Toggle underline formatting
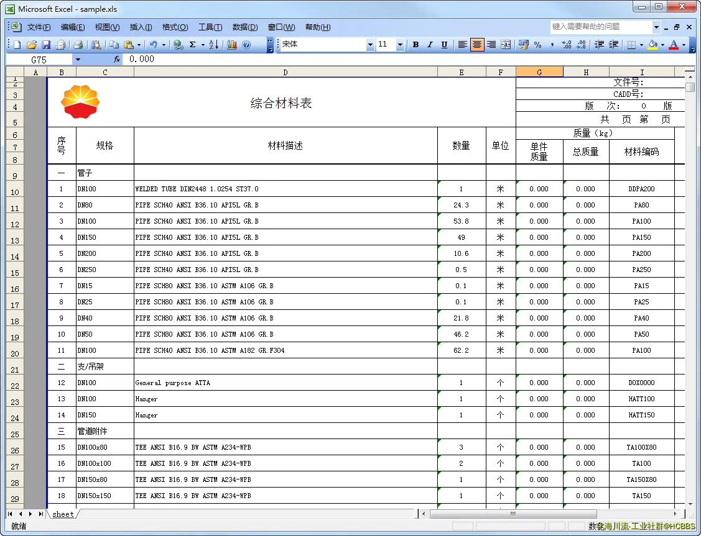 [444, 45]
